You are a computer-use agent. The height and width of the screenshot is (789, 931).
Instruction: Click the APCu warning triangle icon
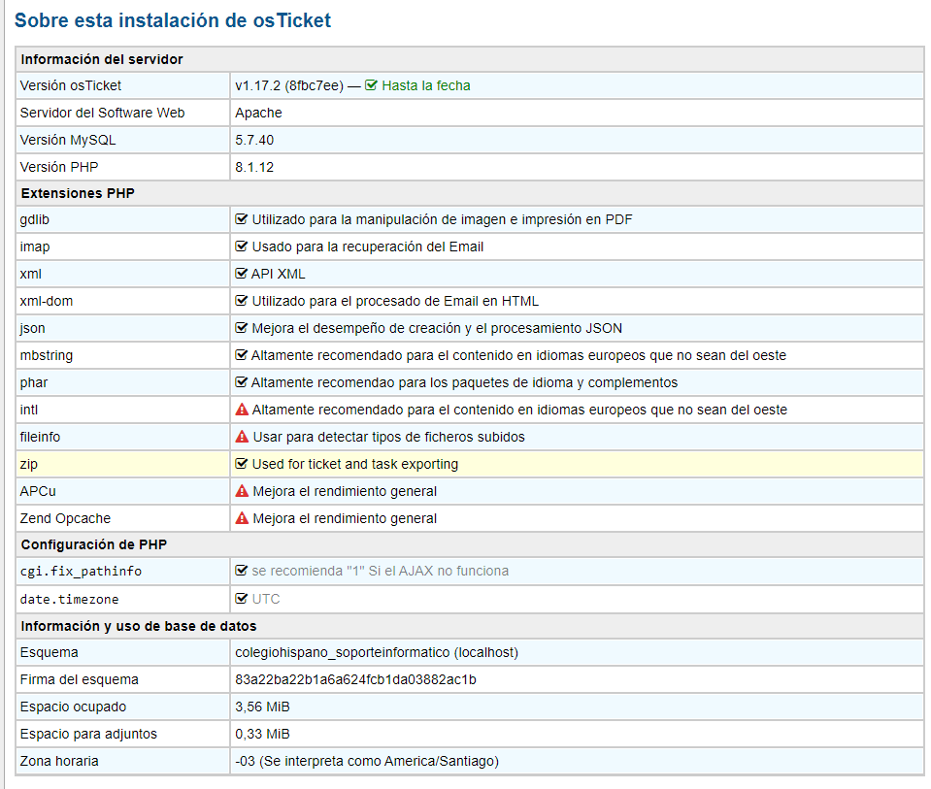click(242, 491)
